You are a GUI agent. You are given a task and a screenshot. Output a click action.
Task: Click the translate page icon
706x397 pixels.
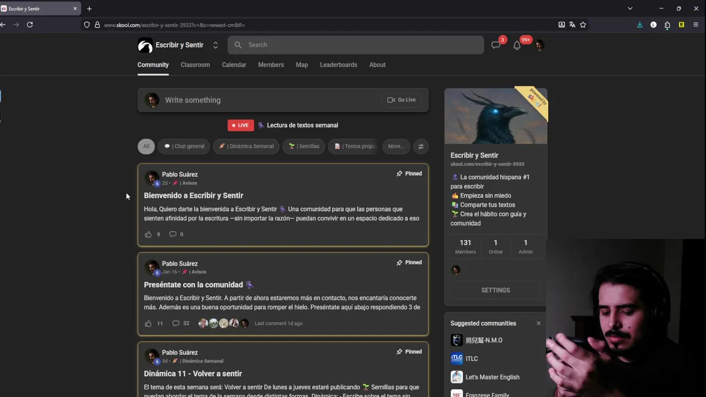tap(572, 25)
